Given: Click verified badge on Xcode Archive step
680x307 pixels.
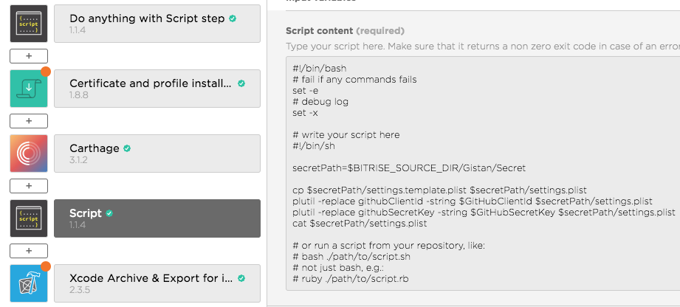Looking at the screenshot, I should pyautogui.click(x=241, y=278).
